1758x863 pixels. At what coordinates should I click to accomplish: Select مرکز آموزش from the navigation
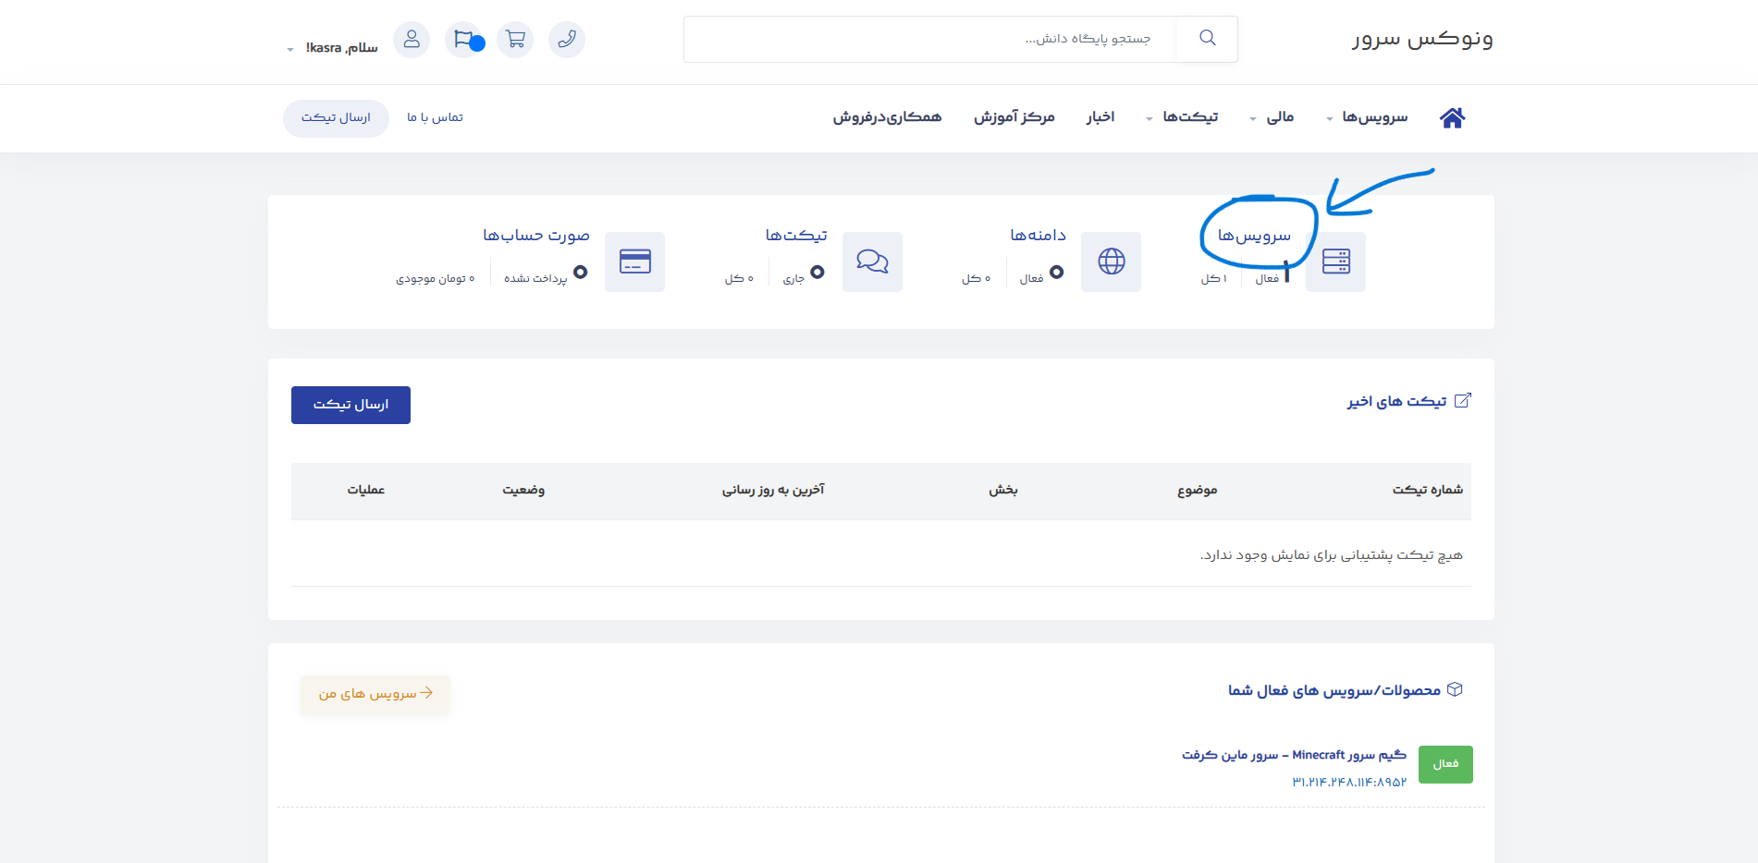point(1014,117)
